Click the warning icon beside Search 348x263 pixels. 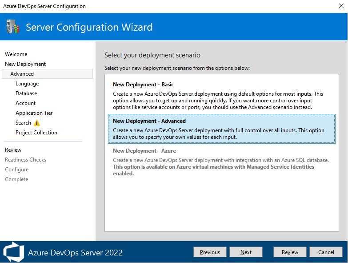37,123
